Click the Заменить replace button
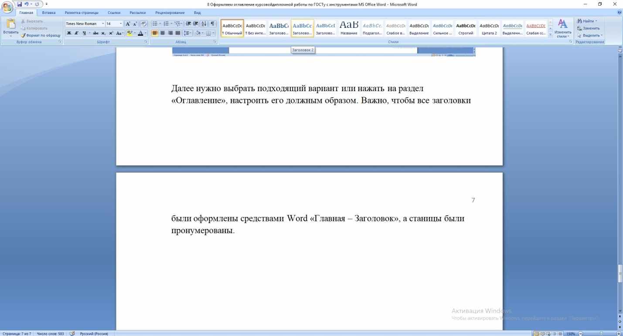This screenshot has height=336, width=623. point(589,28)
